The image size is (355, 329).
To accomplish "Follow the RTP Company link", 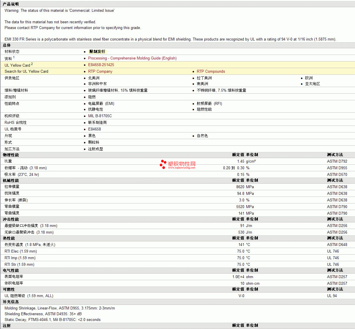I will tap(100, 71).
